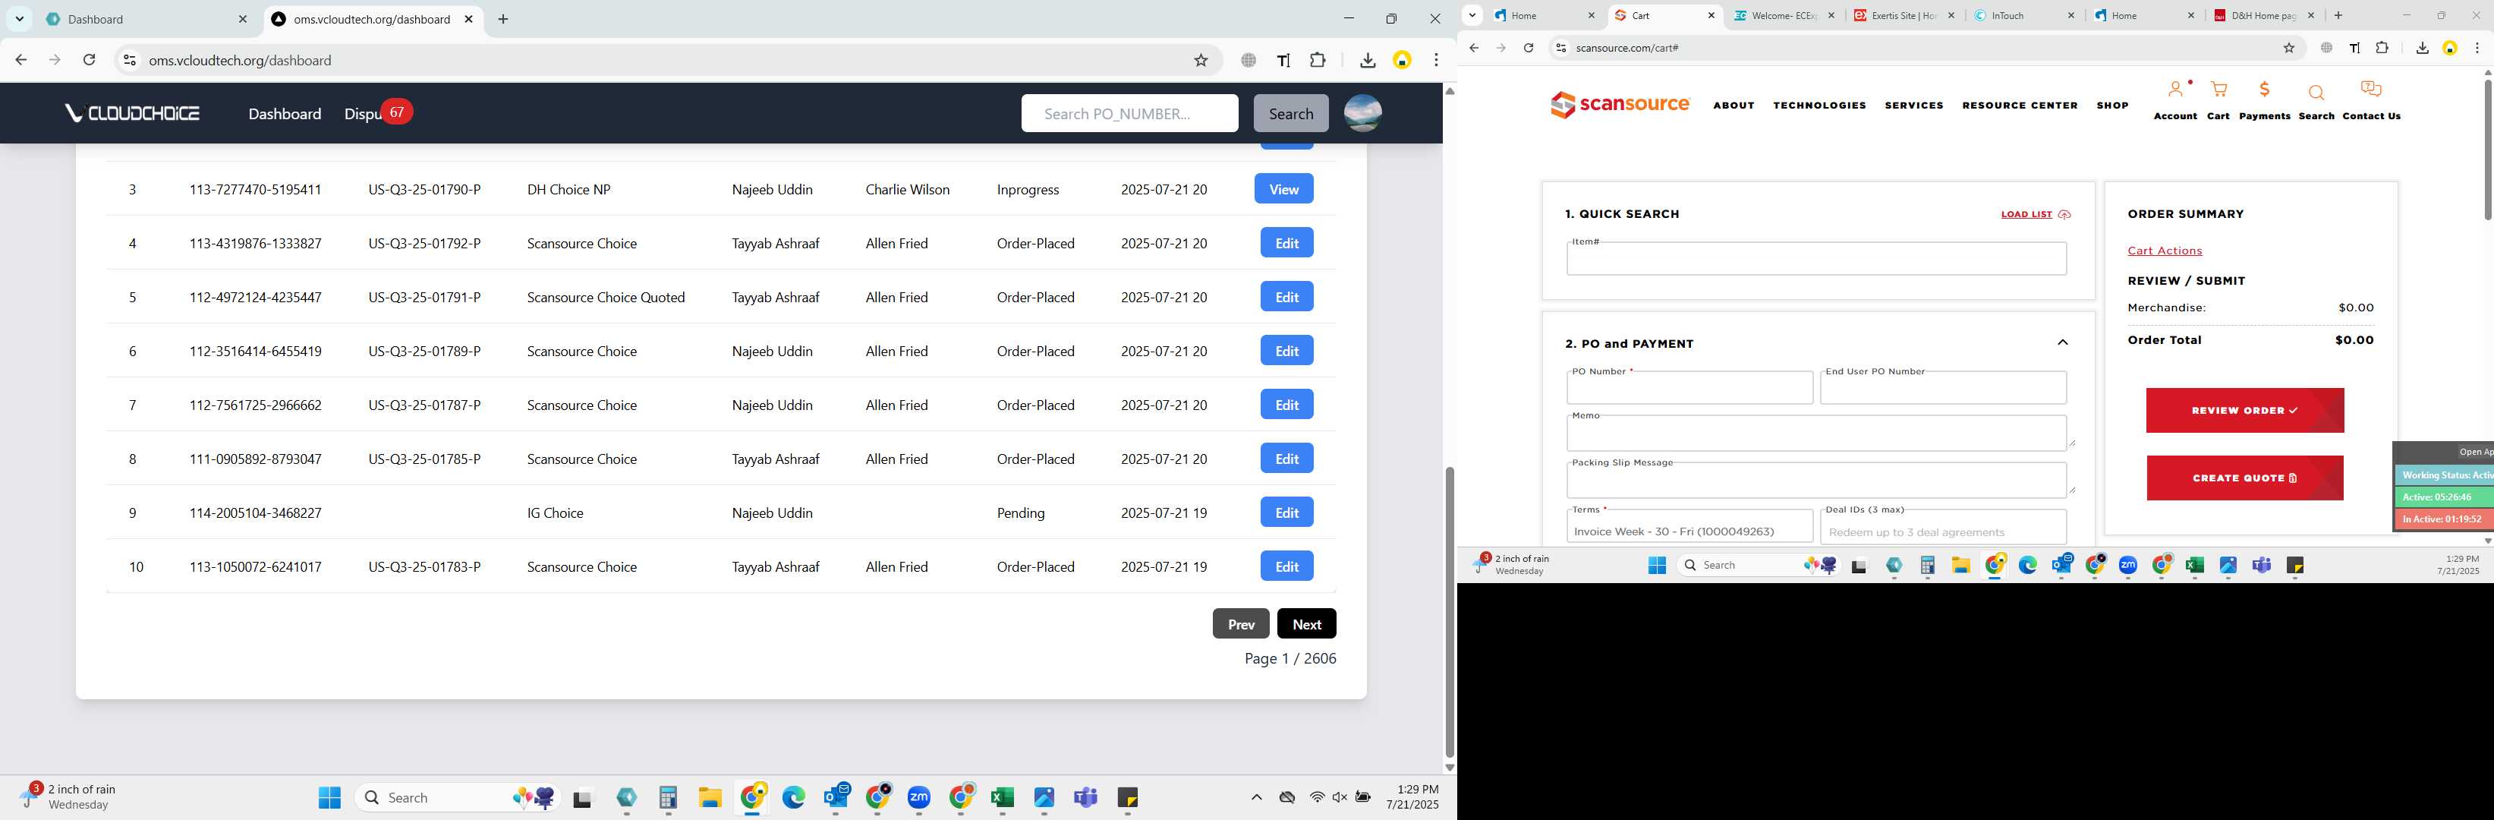Screen dimensions: 2494x820
Task: Open the Dashboard link in the OMS header
Action: coord(285,113)
